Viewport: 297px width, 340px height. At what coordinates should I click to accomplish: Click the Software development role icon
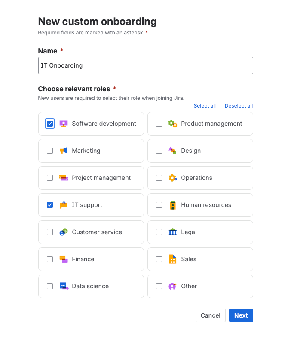pos(64,124)
